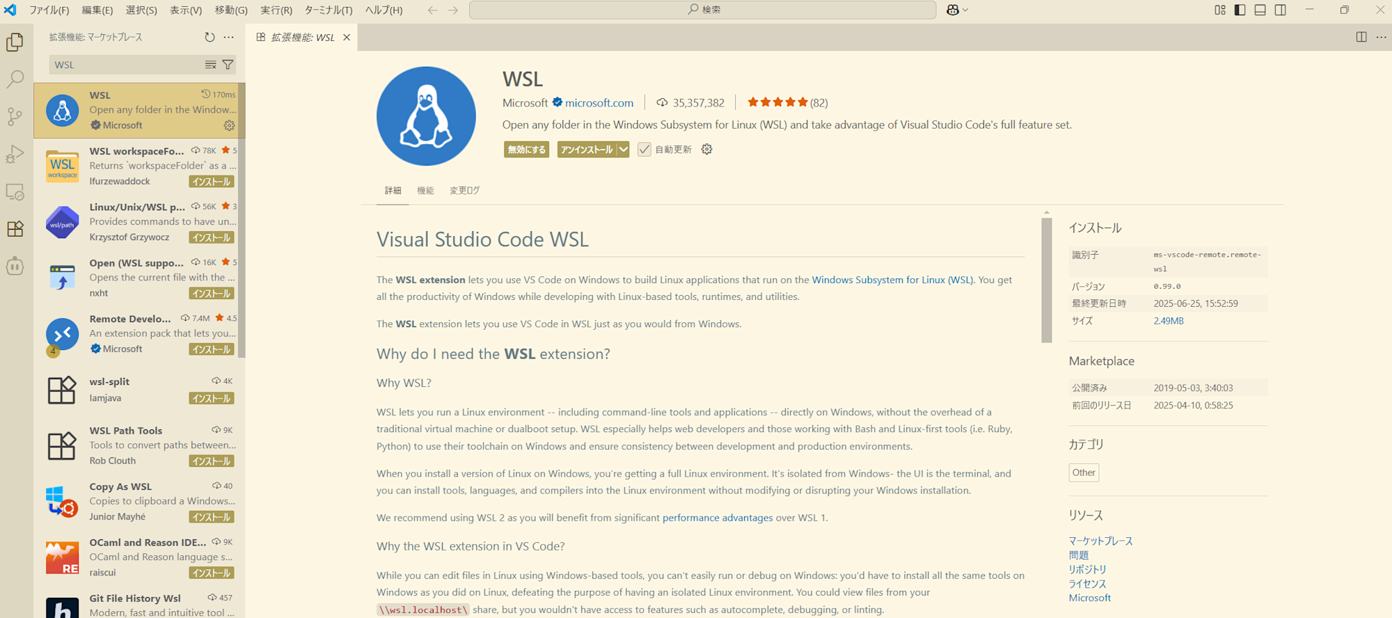Viewport: 1392px width, 618px height.
Task: Install WSL workspaceFolder extension
Action: (x=212, y=182)
